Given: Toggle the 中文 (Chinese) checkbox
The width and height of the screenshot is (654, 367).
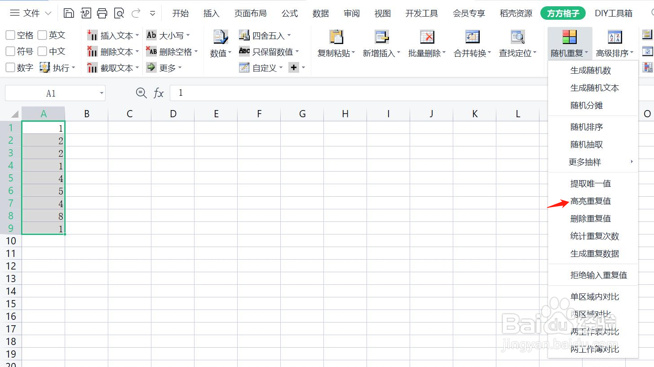Looking at the screenshot, I should coord(42,51).
